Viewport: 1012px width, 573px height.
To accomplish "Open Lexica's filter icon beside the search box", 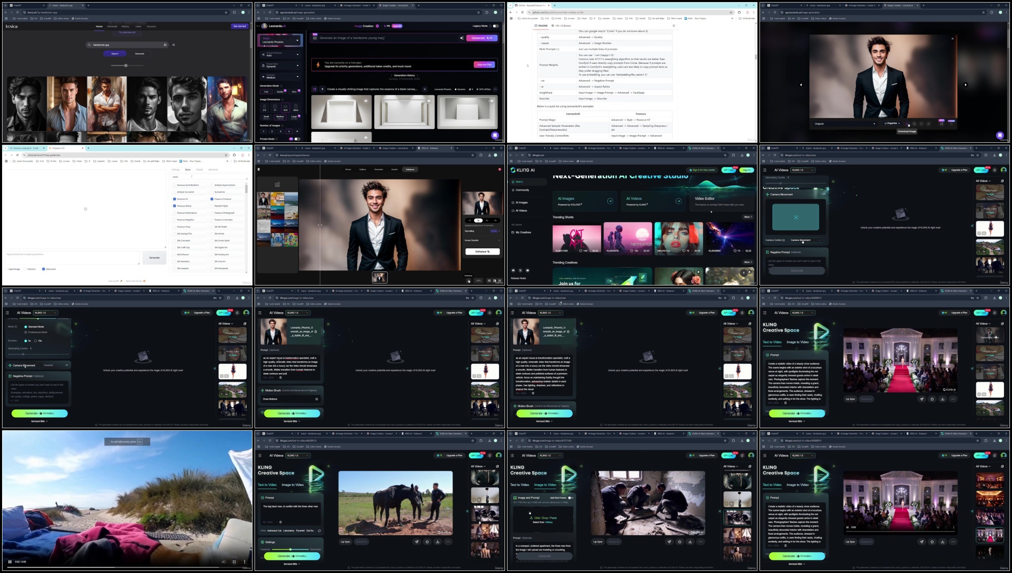I will pos(174,45).
